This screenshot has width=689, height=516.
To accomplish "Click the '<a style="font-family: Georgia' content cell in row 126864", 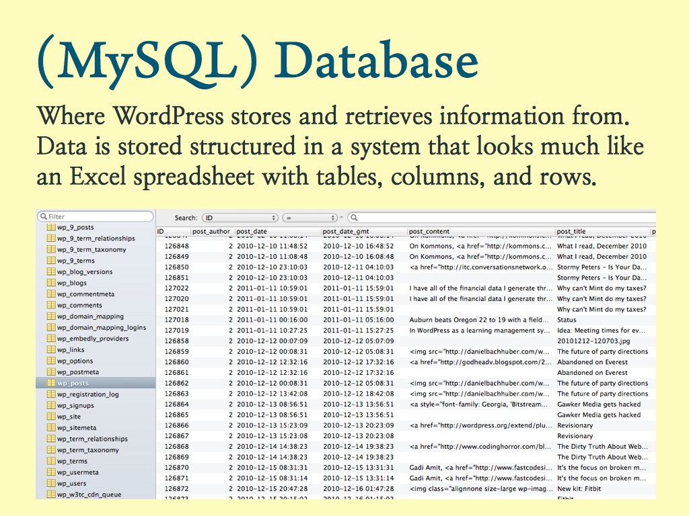I will tap(478, 404).
